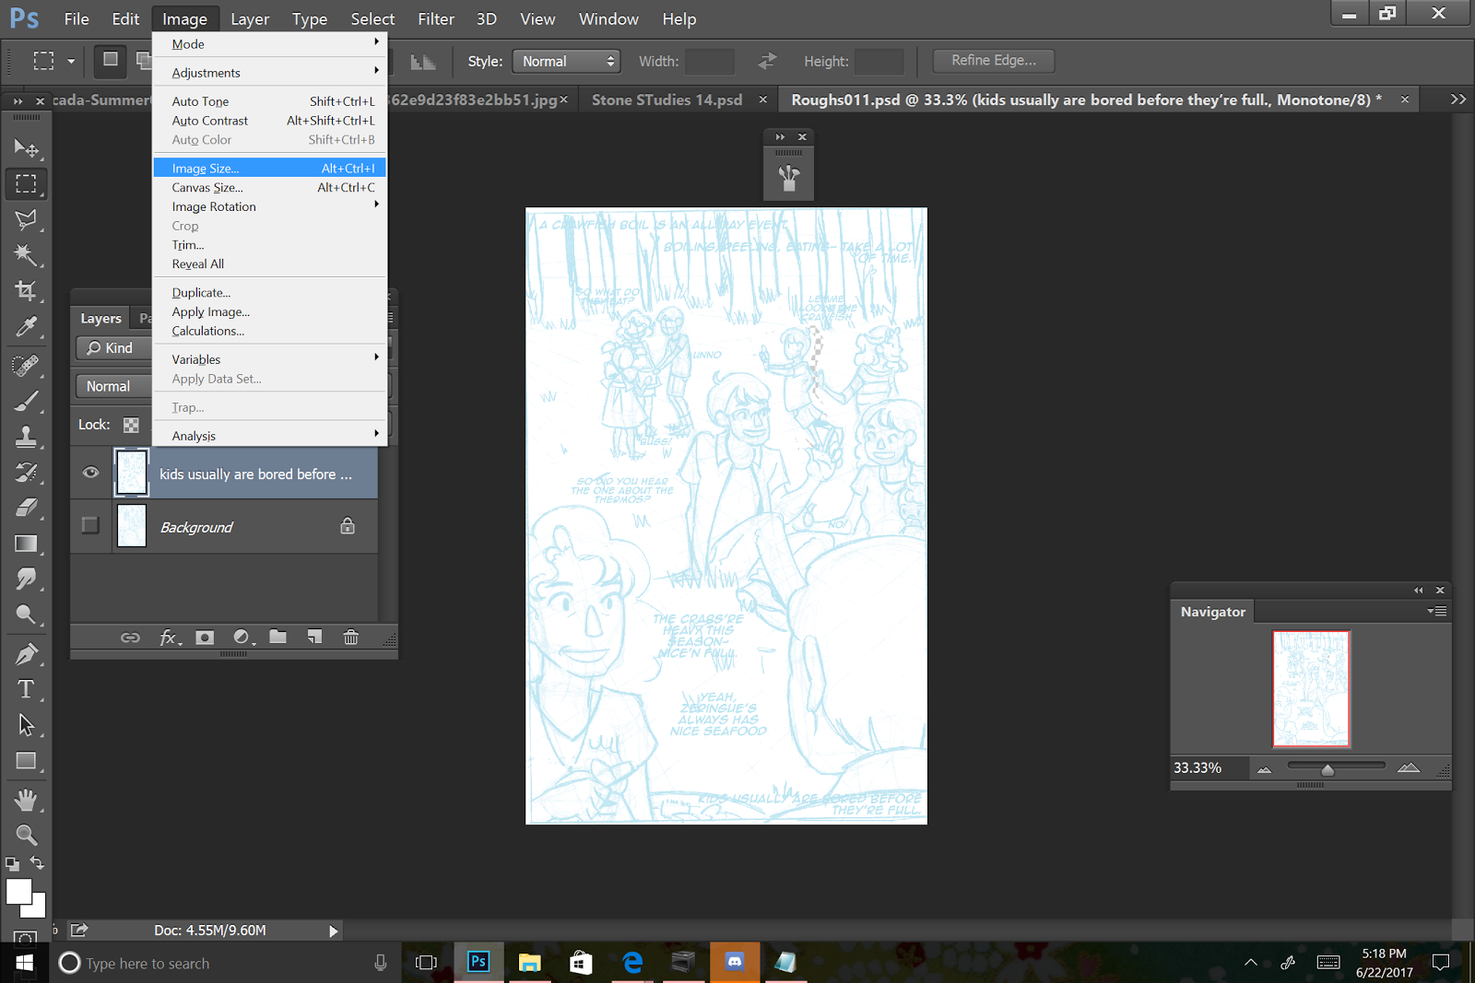Select the Eraser tool
The image size is (1475, 983).
click(26, 508)
